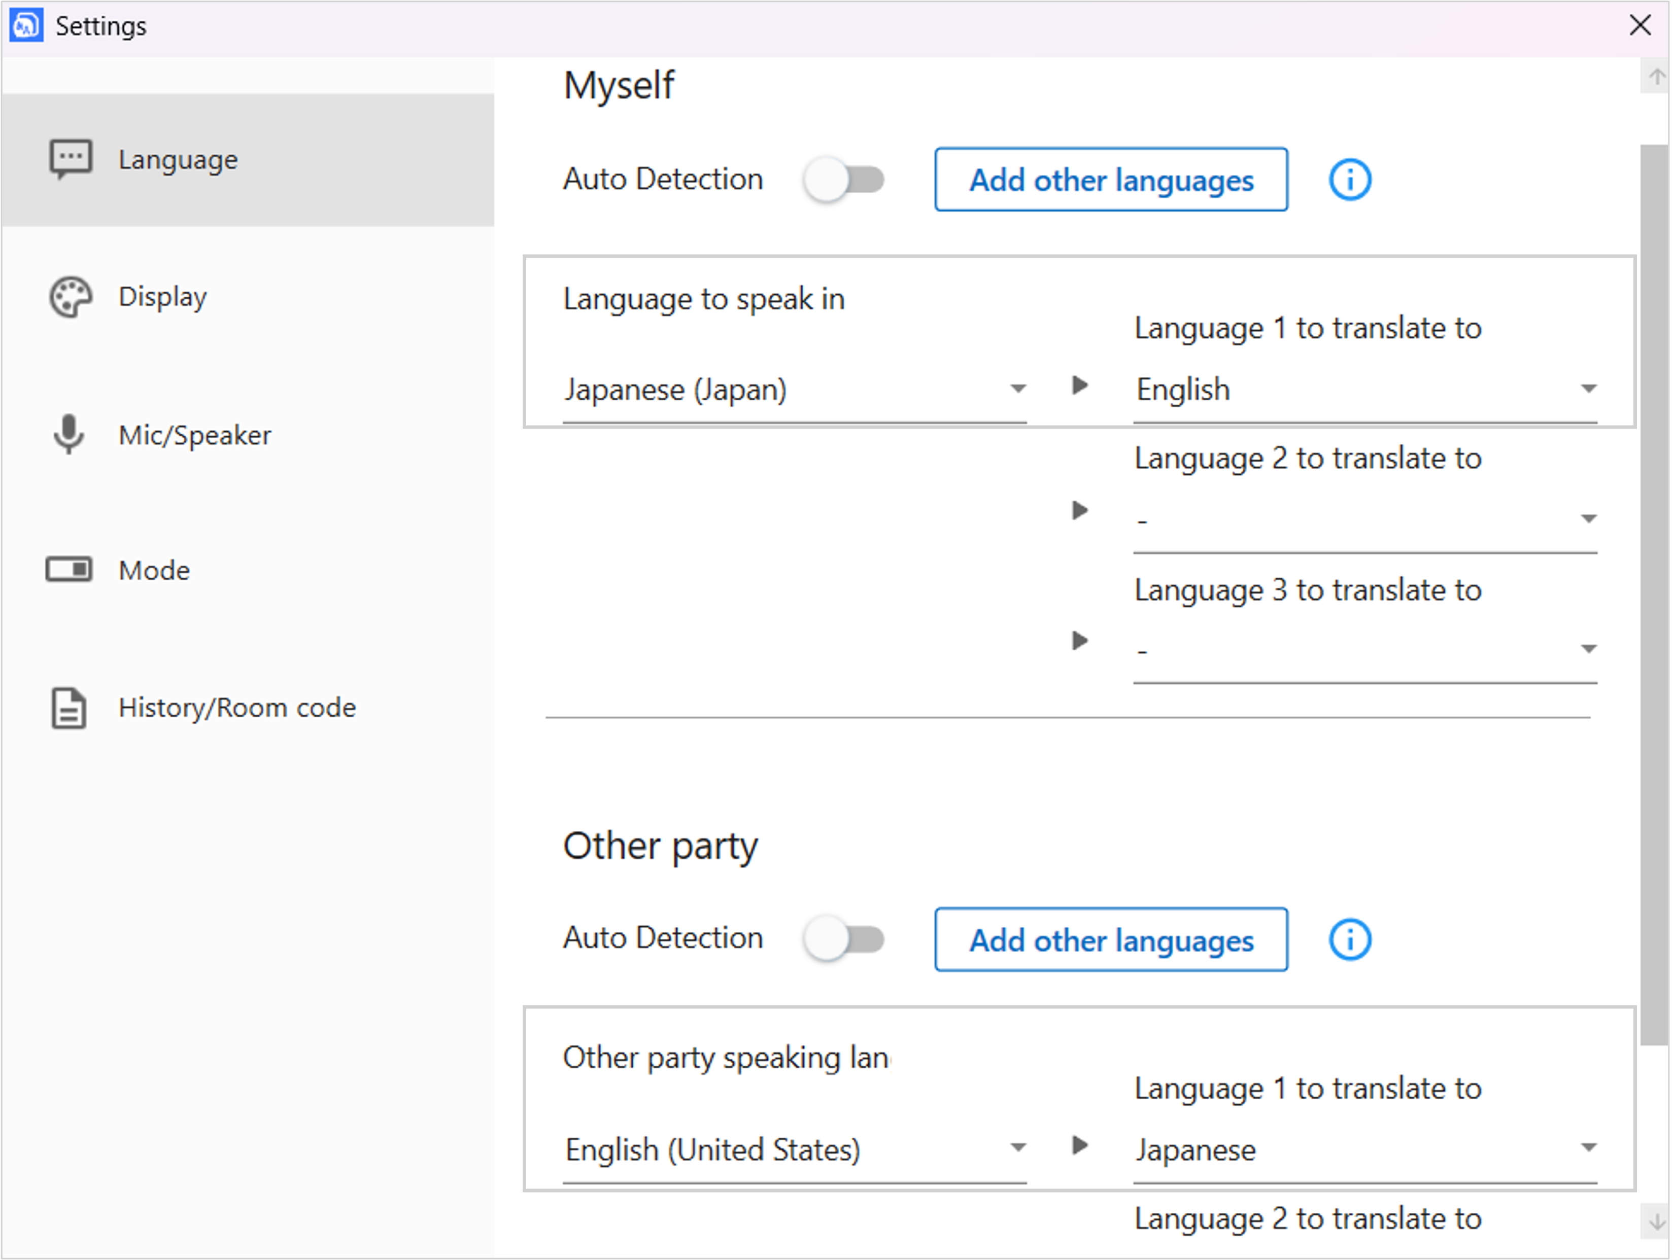Click the scrollbar down arrow
This screenshot has width=1672, height=1260.
pyautogui.click(x=1656, y=1222)
